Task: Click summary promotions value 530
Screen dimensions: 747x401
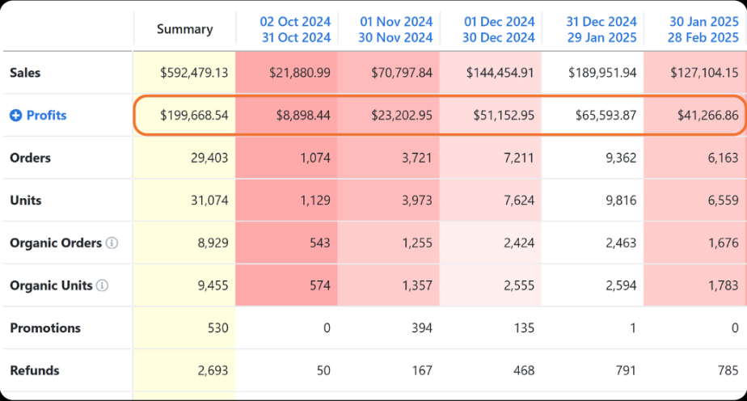Action: click(217, 328)
